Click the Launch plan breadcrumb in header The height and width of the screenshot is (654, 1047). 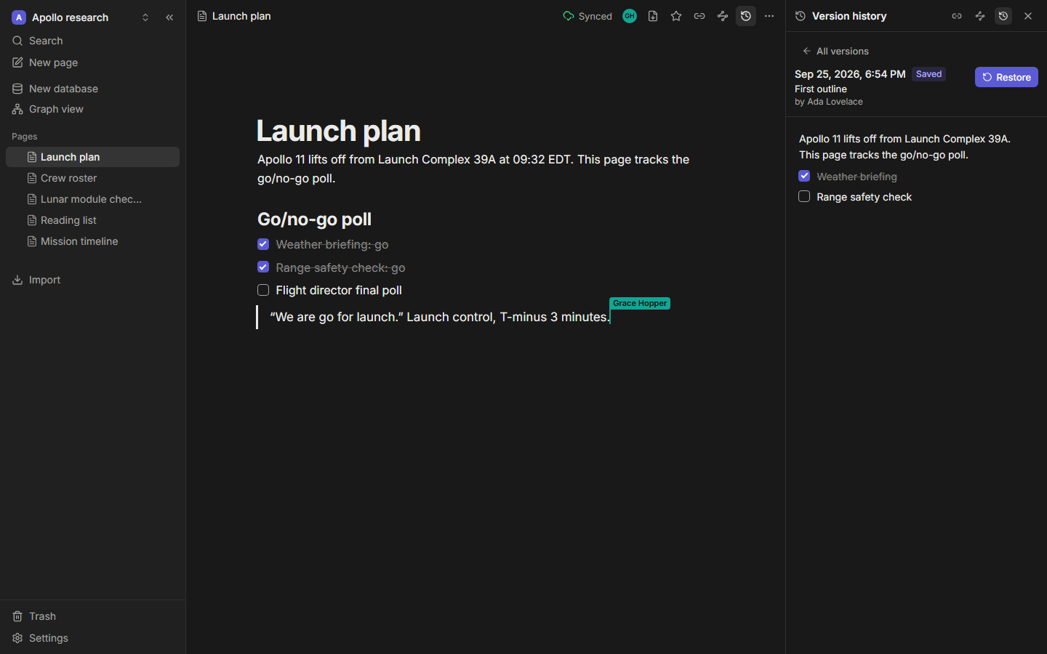coord(234,16)
